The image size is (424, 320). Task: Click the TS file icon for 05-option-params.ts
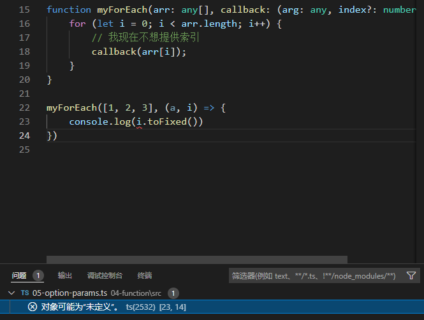pos(25,293)
